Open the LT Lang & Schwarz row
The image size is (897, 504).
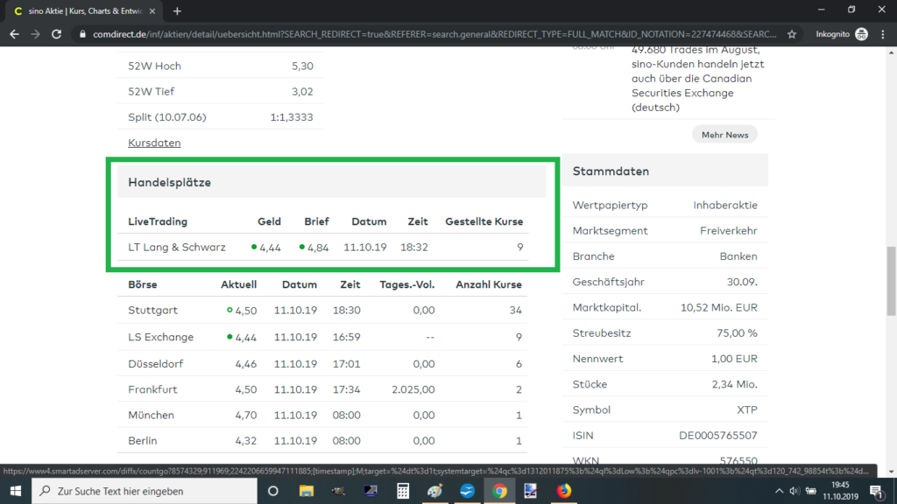[322, 248]
